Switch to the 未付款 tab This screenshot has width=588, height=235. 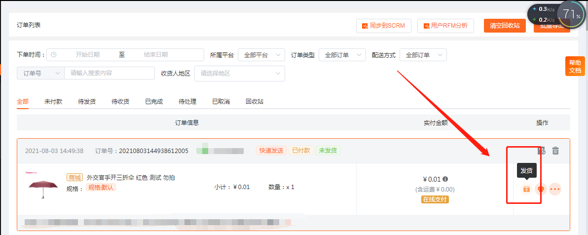53,101
